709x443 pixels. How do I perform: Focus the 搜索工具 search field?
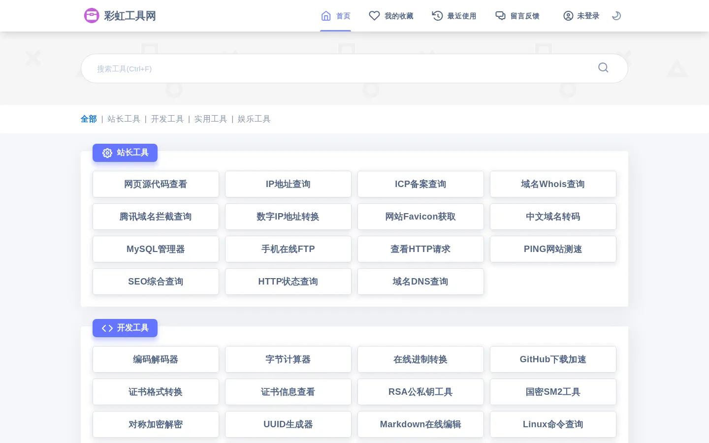(x=354, y=68)
